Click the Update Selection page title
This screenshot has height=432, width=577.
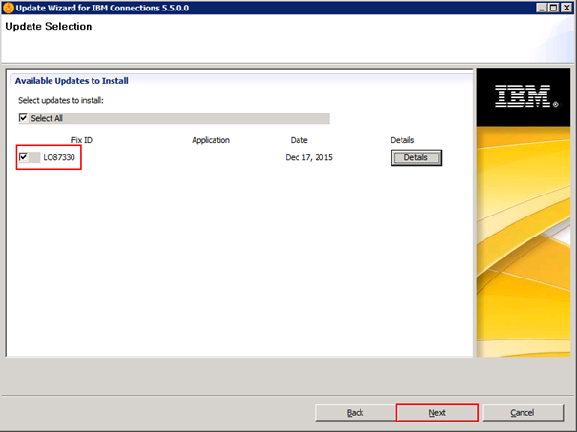(49, 27)
